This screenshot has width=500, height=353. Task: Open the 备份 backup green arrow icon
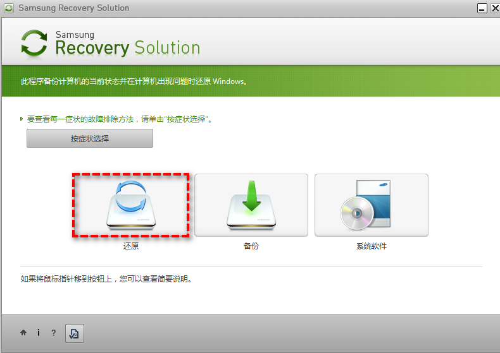251,205
